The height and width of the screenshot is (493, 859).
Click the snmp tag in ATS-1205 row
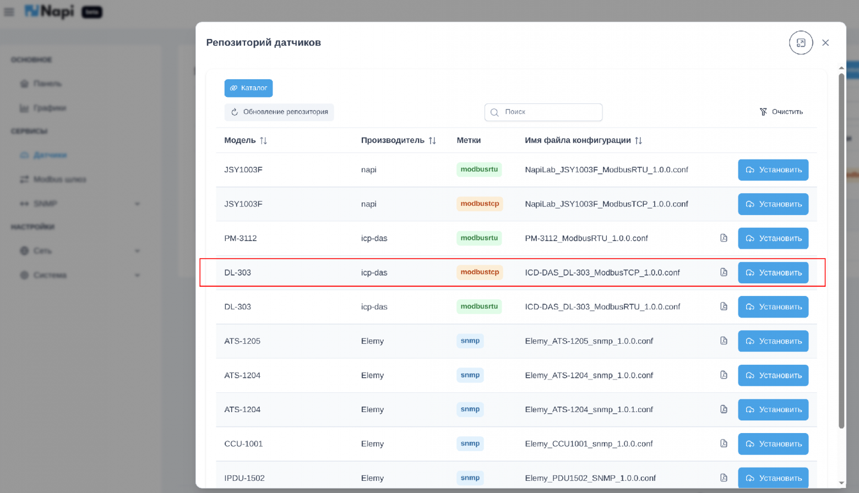[x=470, y=341]
